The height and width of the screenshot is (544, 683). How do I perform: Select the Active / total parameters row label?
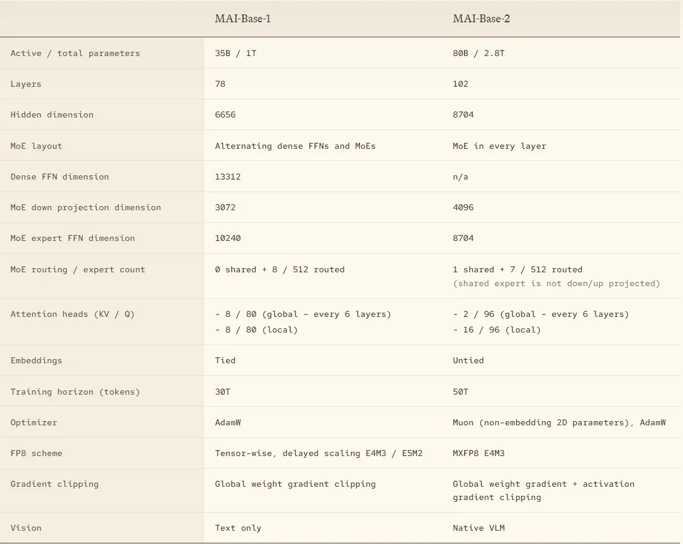pos(75,53)
